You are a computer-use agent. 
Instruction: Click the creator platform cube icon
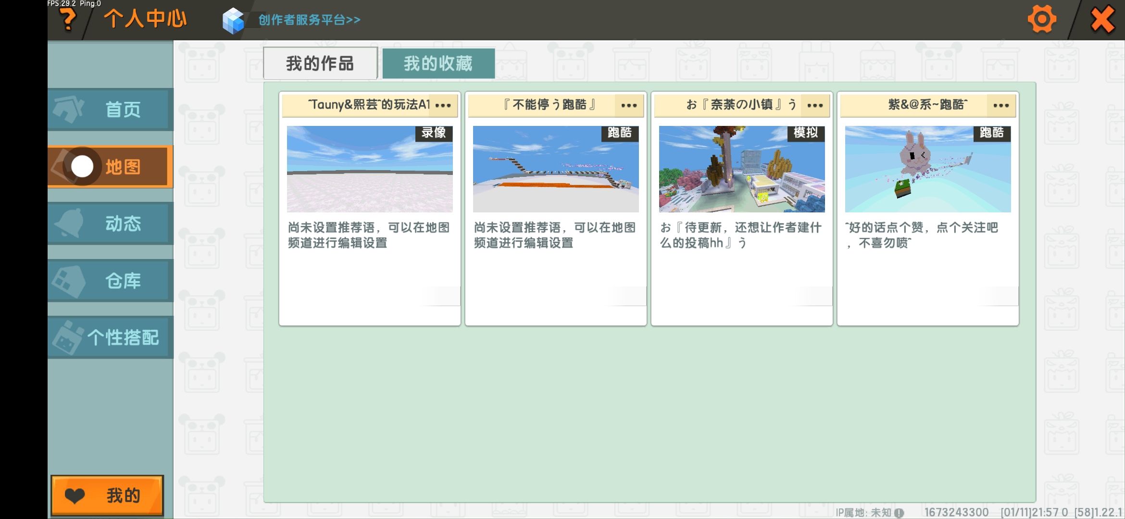pyautogui.click(x=234, y=21)
